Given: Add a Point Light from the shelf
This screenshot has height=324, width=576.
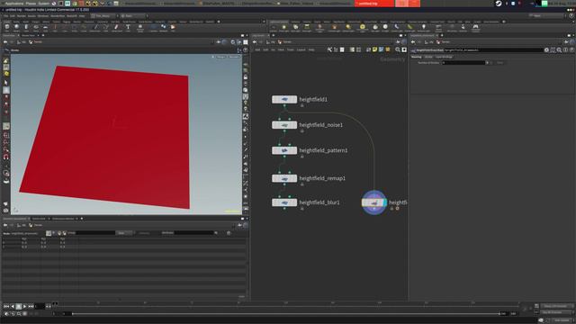Looking at the screenshot, I should click(x=284, y=28).
